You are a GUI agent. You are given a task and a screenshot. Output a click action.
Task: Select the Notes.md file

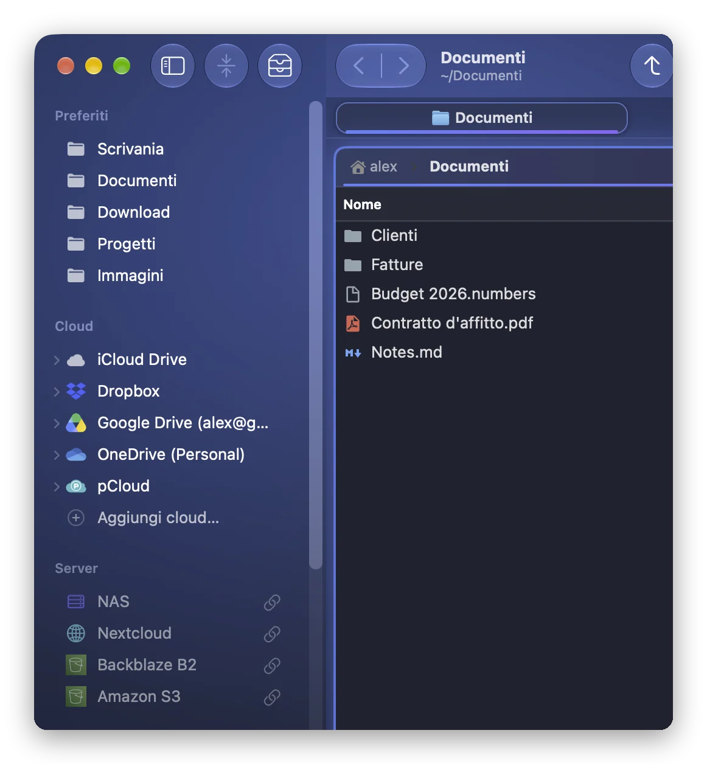click(504, 352)
